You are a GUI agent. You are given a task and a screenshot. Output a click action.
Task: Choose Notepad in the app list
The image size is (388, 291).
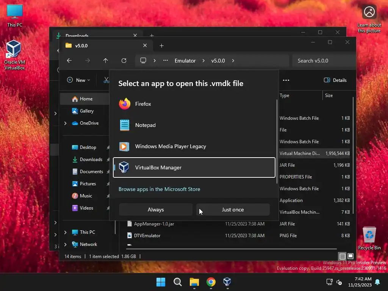click(x=194, y=125)
